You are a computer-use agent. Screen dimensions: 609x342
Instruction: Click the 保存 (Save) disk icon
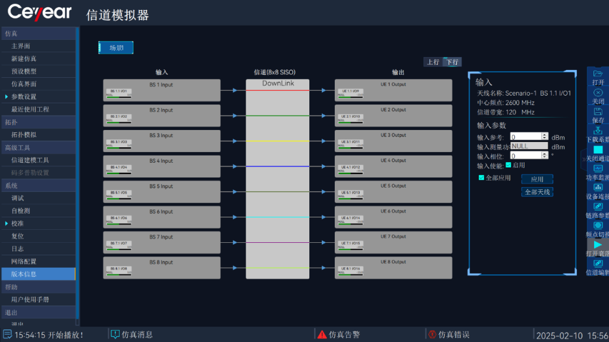tap(598, 112)
